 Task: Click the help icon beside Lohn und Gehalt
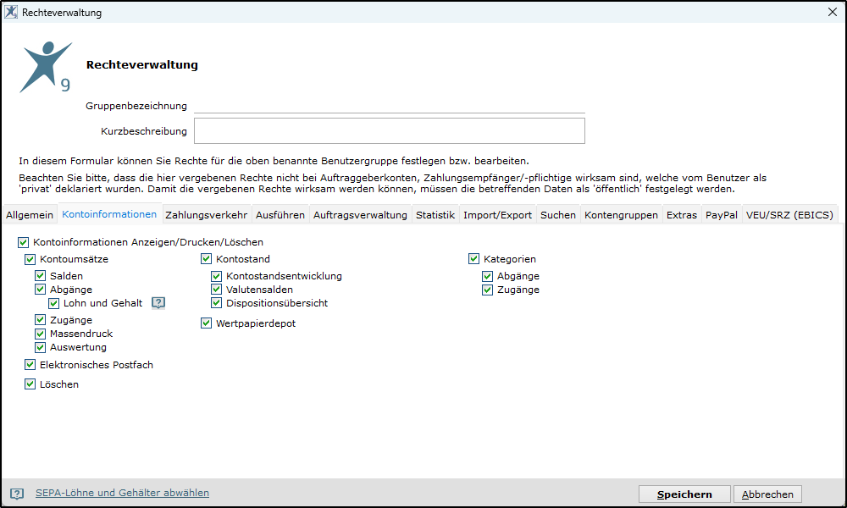pyautogui.click(x=158, y=303)
